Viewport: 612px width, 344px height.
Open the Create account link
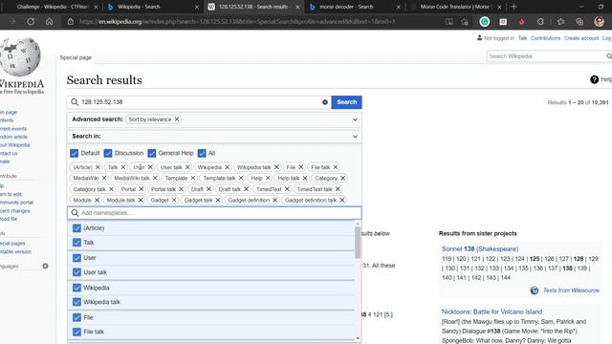click(x=581, y=38)
